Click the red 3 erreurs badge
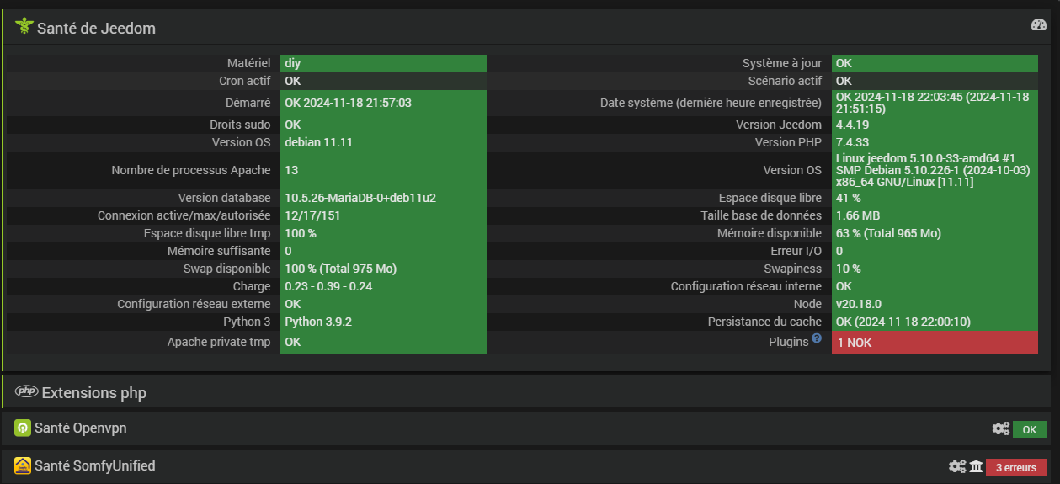The image size is (1060, 484). pyautogui.click(x=1015, y=467)
